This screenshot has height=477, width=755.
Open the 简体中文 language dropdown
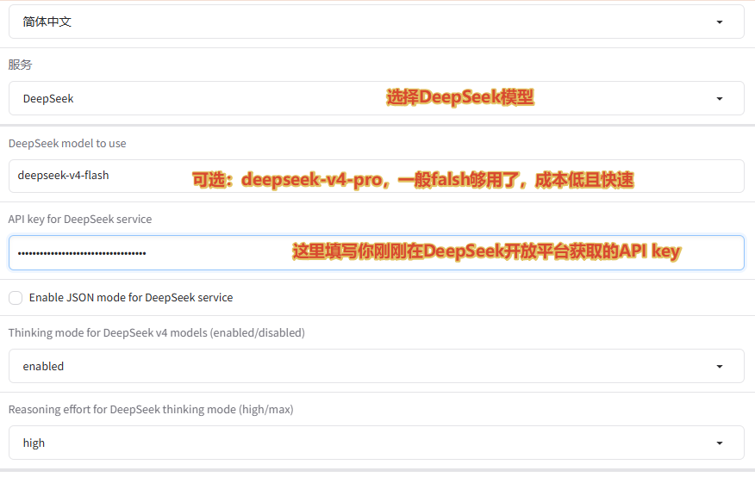pyautogui.click(x=377, y=22)
